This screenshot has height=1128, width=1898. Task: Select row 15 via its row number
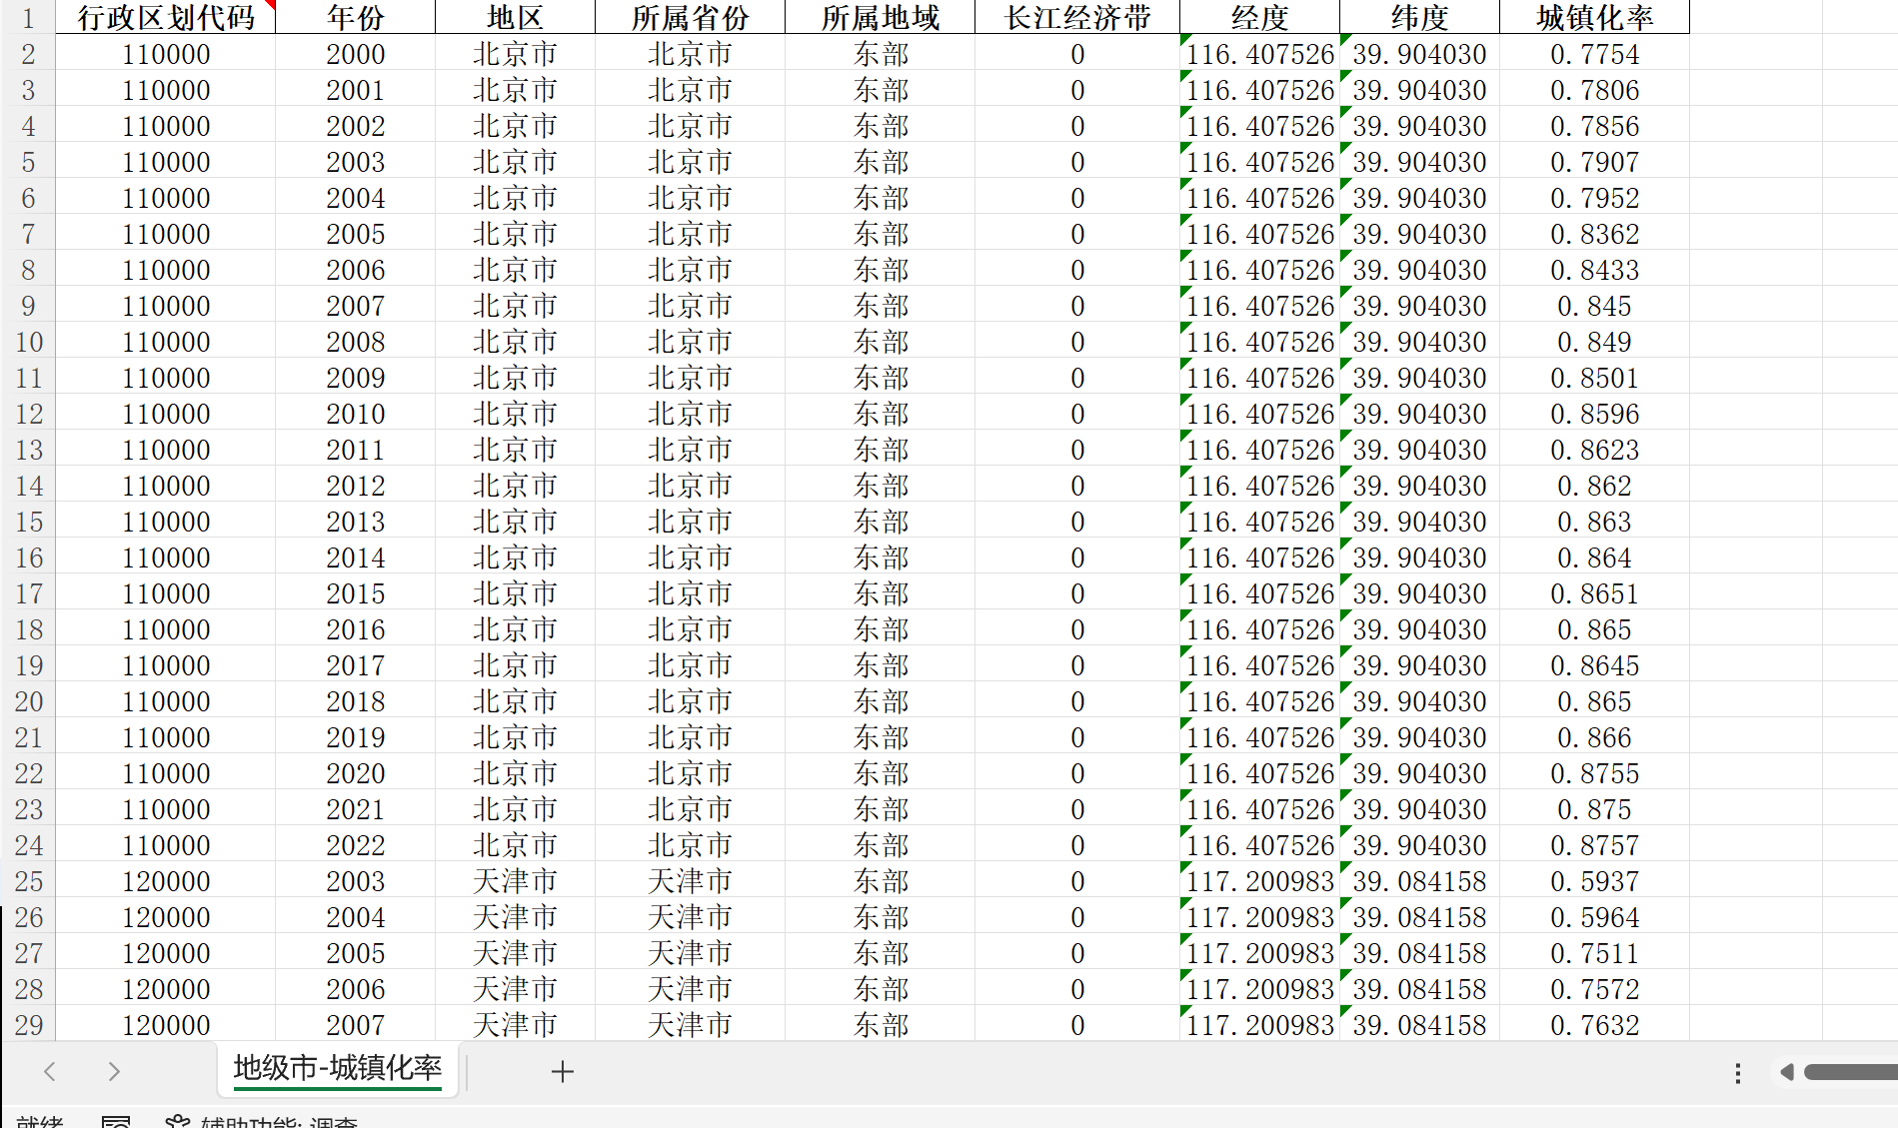tap(28, 522)
